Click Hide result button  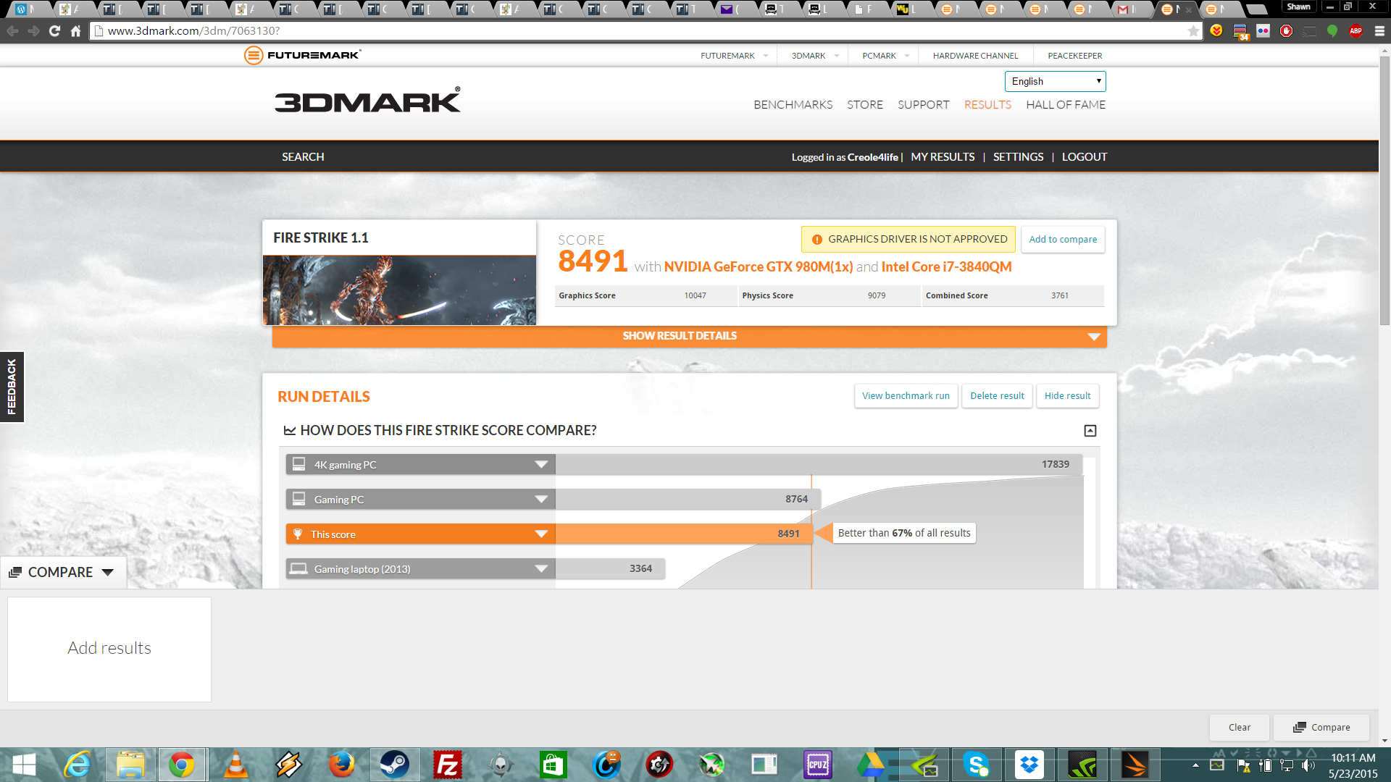pos(1067,396)
